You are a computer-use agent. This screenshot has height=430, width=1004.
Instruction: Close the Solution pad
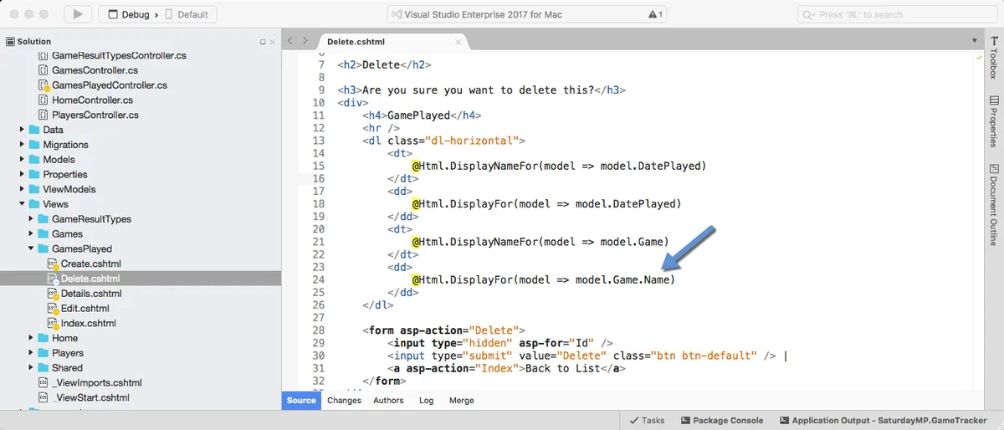pyautogui.click(x=273, y=42)
